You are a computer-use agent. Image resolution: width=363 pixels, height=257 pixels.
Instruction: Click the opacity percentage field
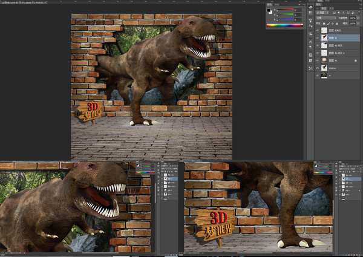(353, 18)
